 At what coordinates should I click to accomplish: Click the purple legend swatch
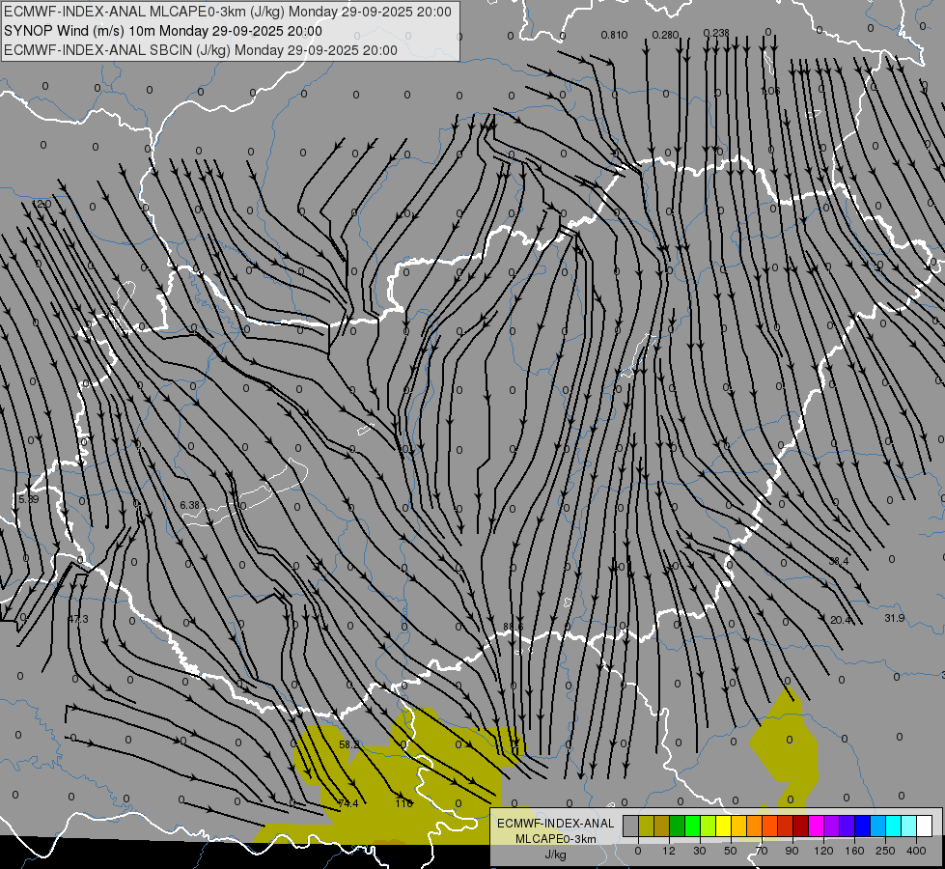832,827
